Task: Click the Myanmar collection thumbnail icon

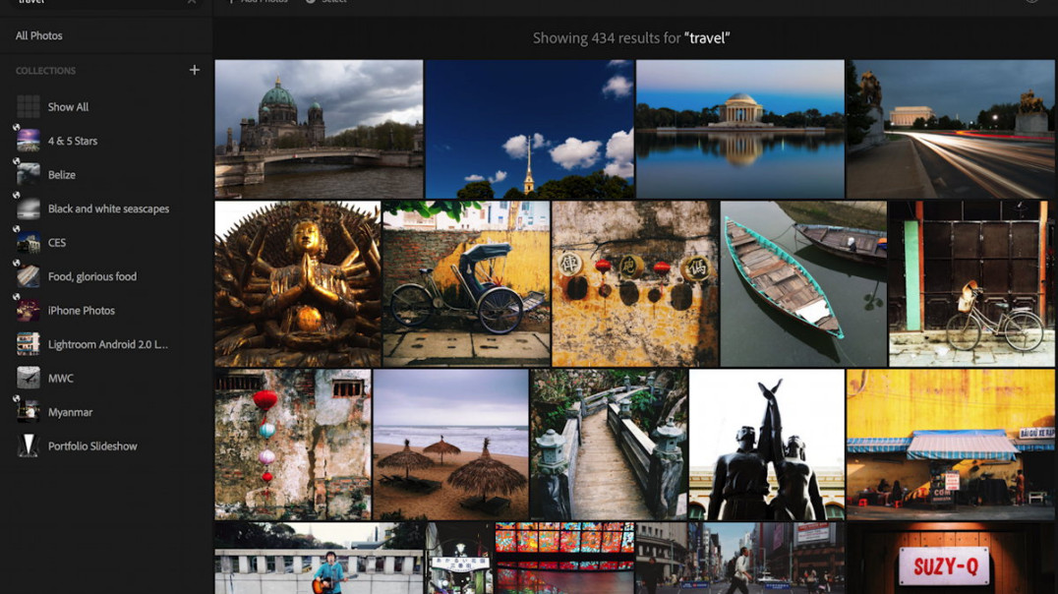Action: pos(29,412)
